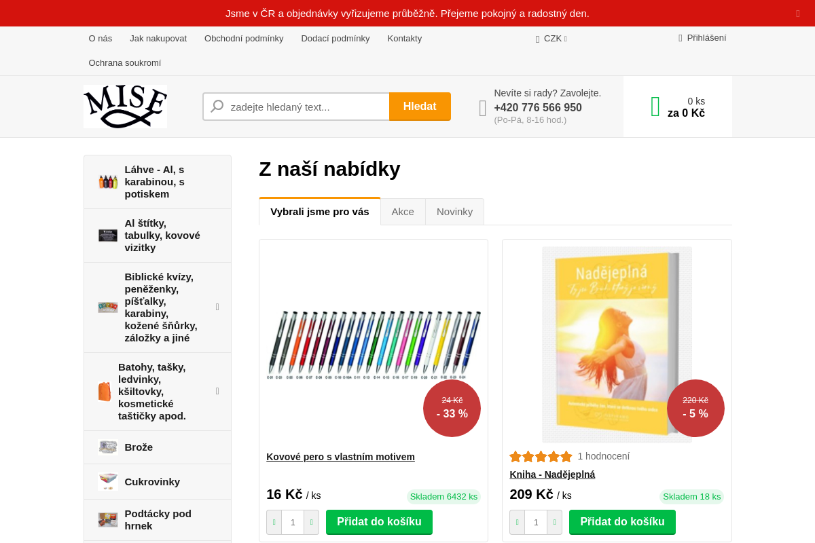Select the Cukrovinky category icon
This screenshot has height=543, width=815.
point(108,482)
